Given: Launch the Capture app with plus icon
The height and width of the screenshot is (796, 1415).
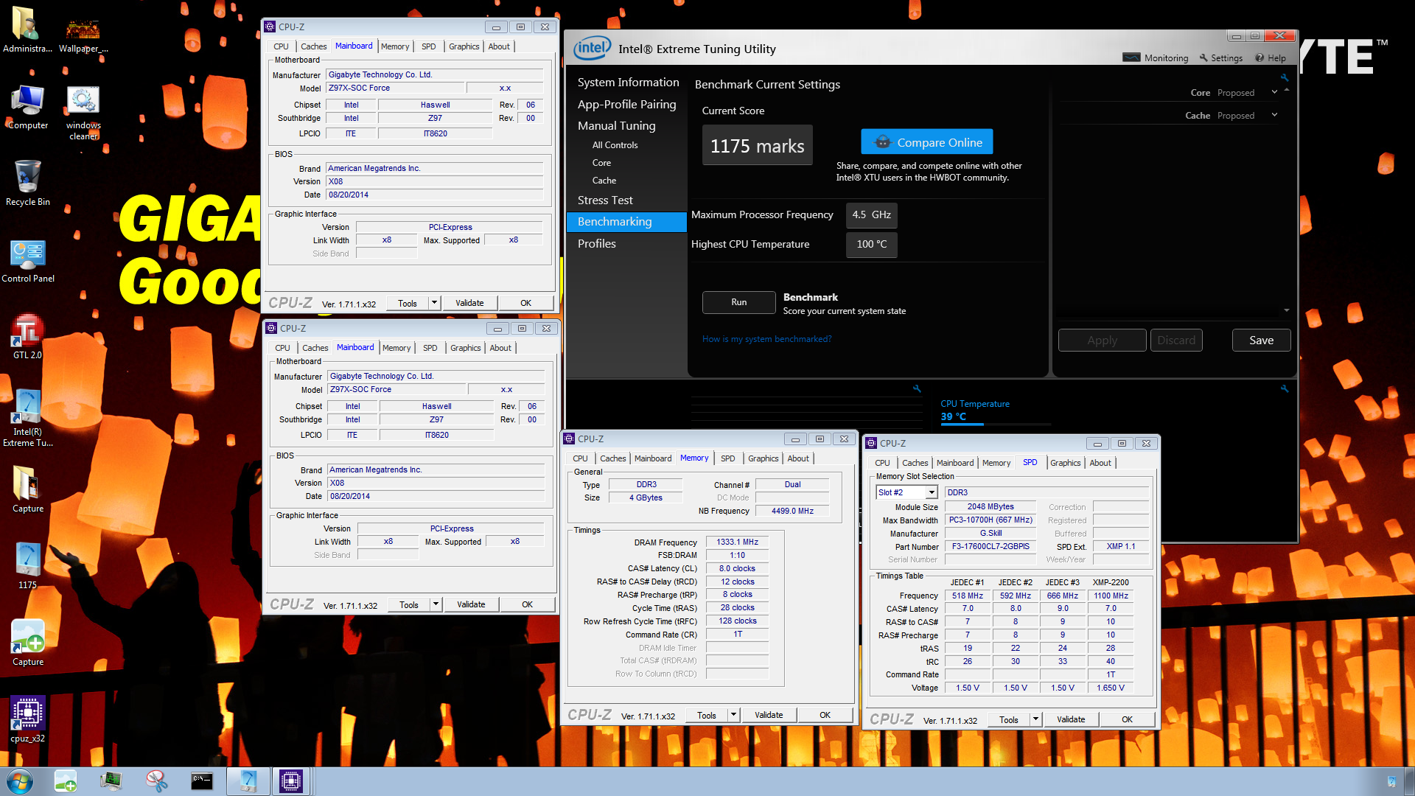Looking at the screenshot, I should click(x=27, y=643).
